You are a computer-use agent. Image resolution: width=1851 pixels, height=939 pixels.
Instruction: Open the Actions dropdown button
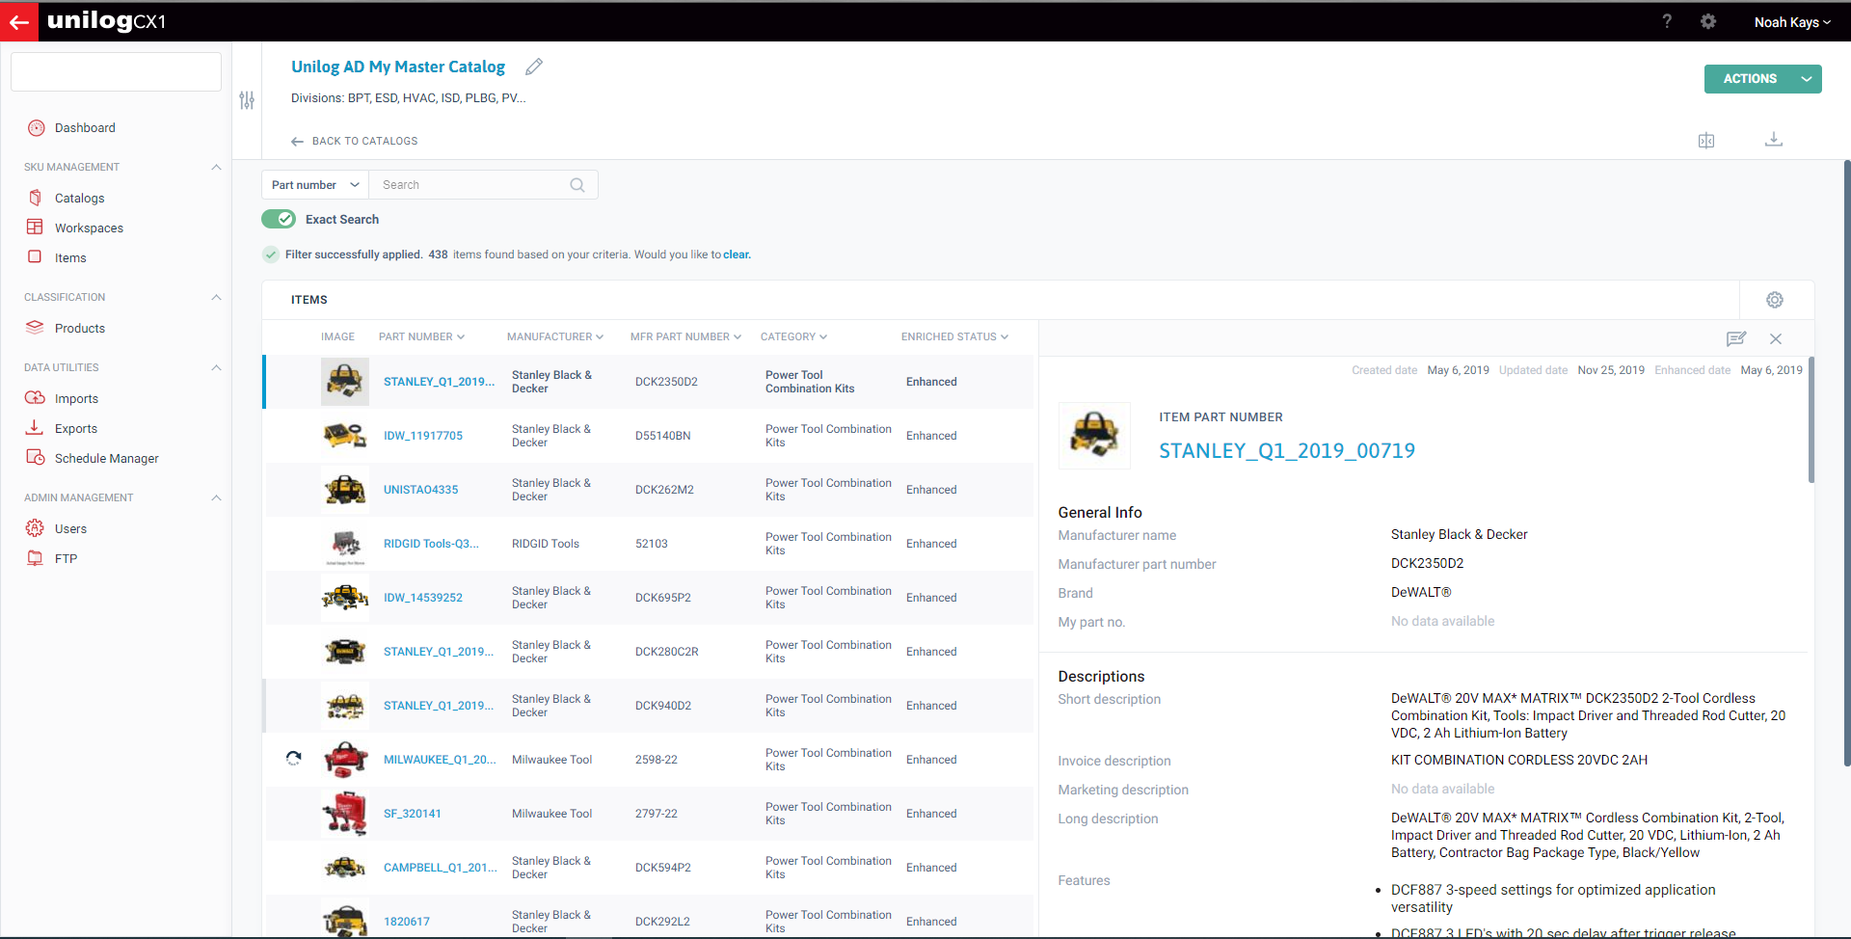click(1762, 79)
